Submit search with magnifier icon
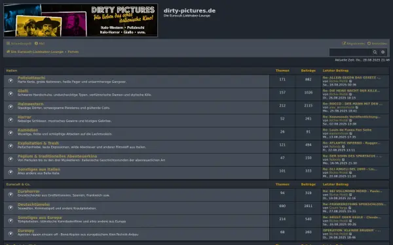The height and width of the screenshot is (245, 393). pyautogui.click(x=375, y=52)
